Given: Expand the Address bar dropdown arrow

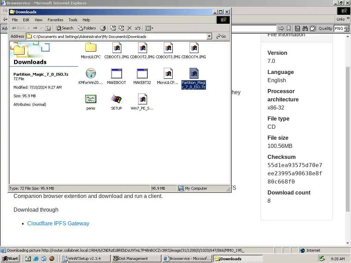Looking at the screenshot, I should pyautogui.click(x=209, y=36).
